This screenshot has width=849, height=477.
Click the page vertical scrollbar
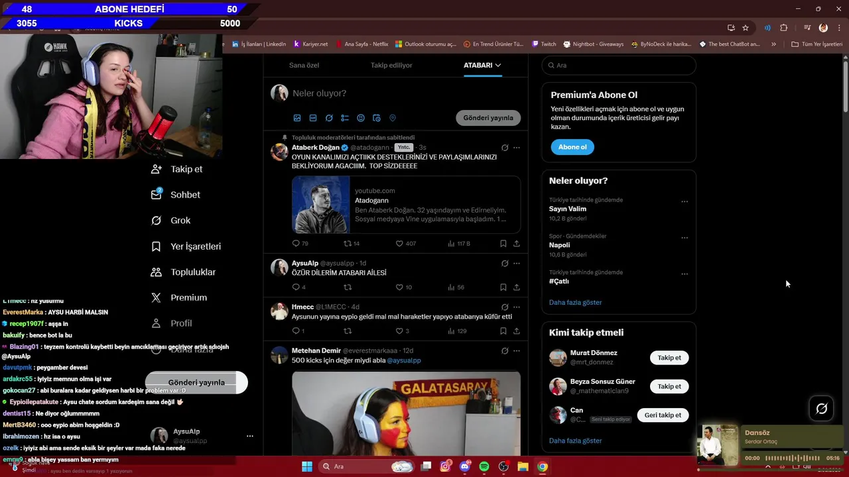pyautogui.click(x=846, y=86)
